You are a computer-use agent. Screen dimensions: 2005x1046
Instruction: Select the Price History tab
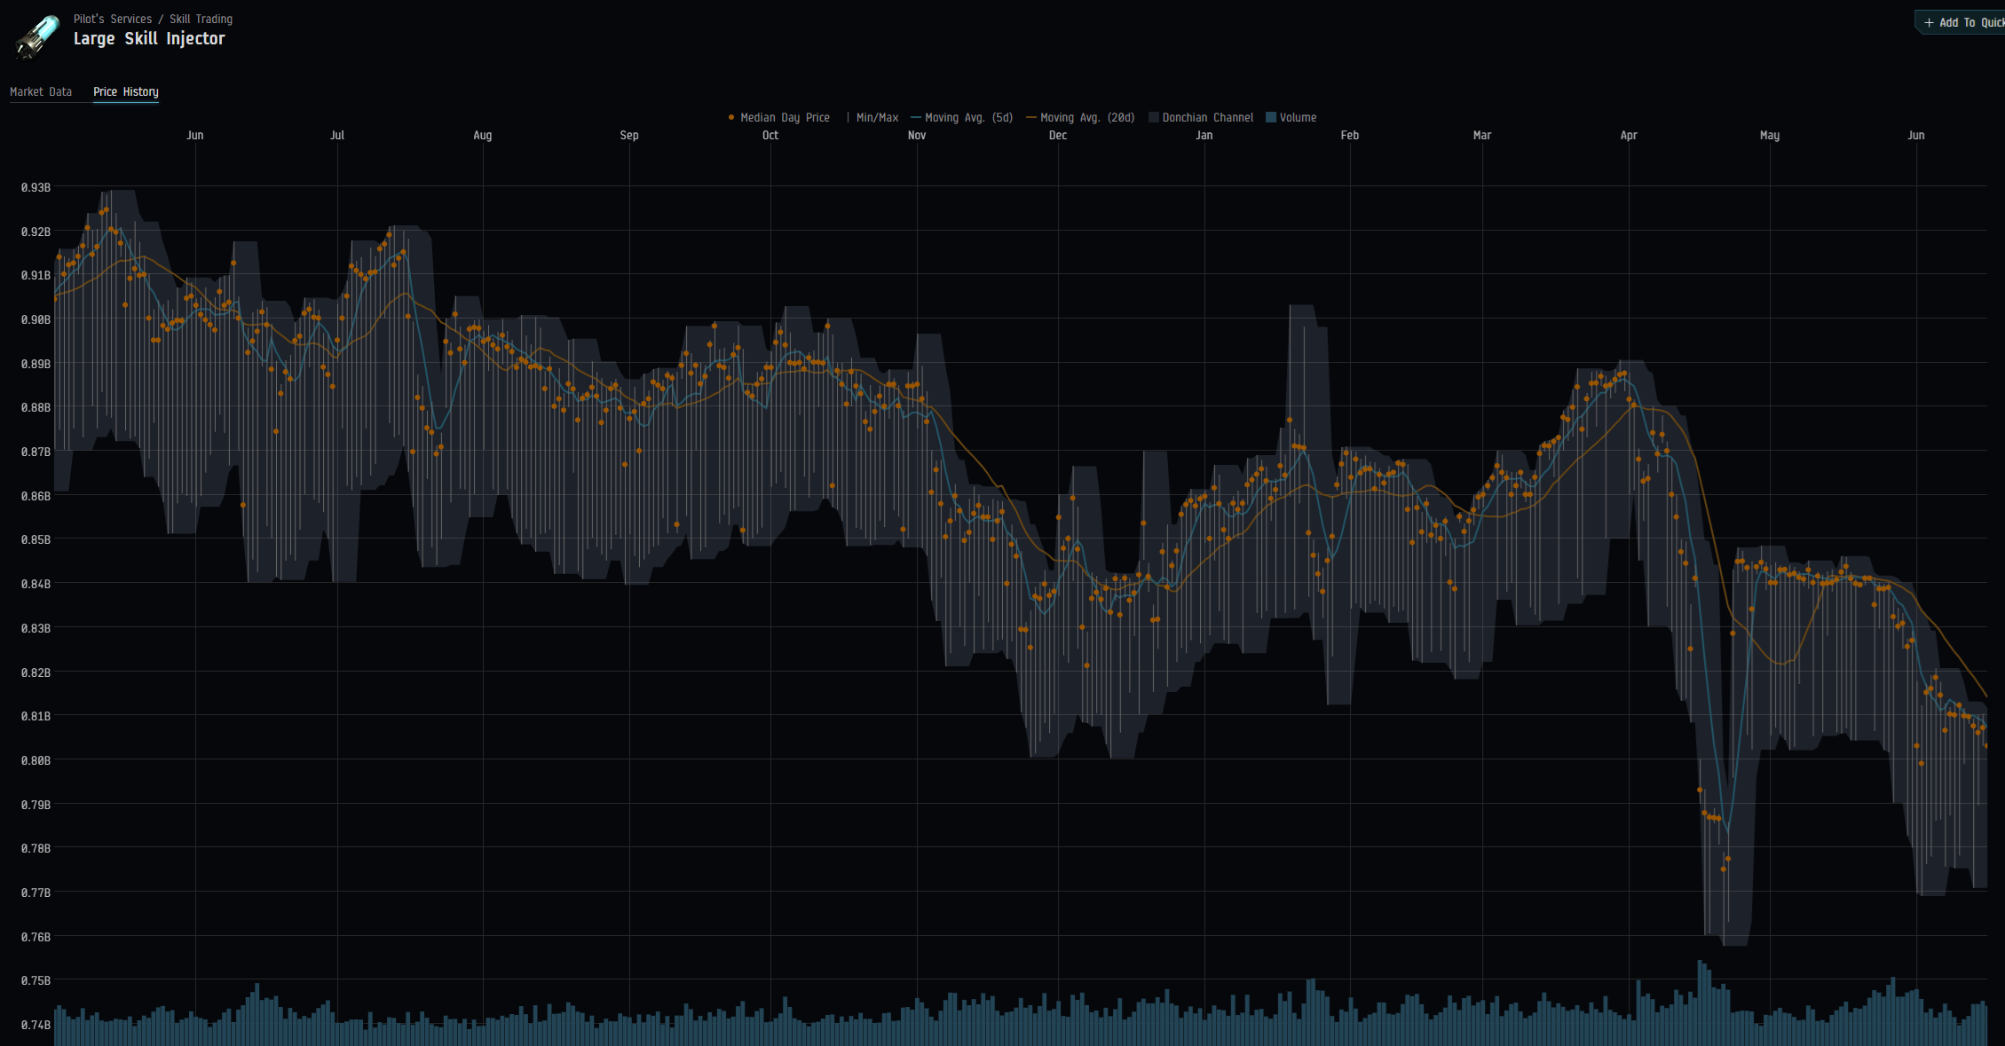(x=126, y=91)
